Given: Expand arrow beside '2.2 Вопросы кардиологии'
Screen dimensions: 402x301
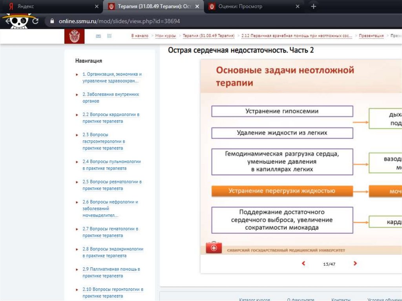Looking at the screenshot, I should (x=77, y=115).
